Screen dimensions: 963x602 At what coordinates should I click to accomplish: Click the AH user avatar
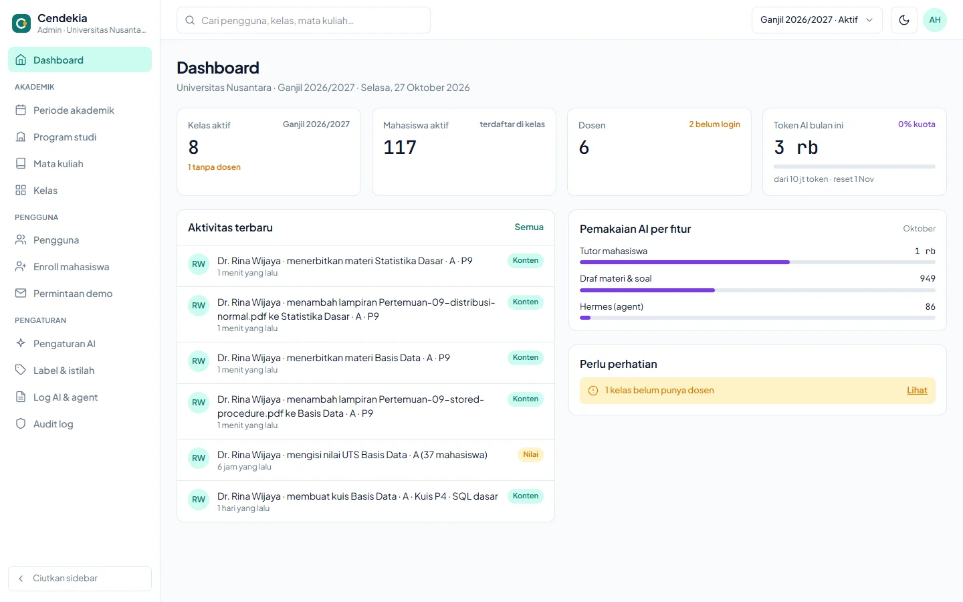935,20
